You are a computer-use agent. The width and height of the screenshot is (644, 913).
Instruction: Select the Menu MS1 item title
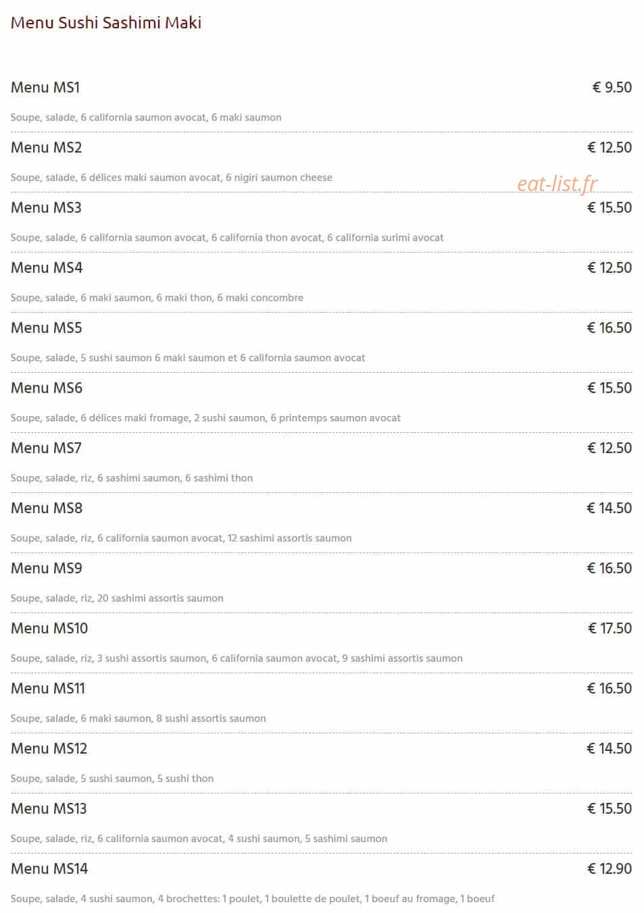[x=45, y=87]
